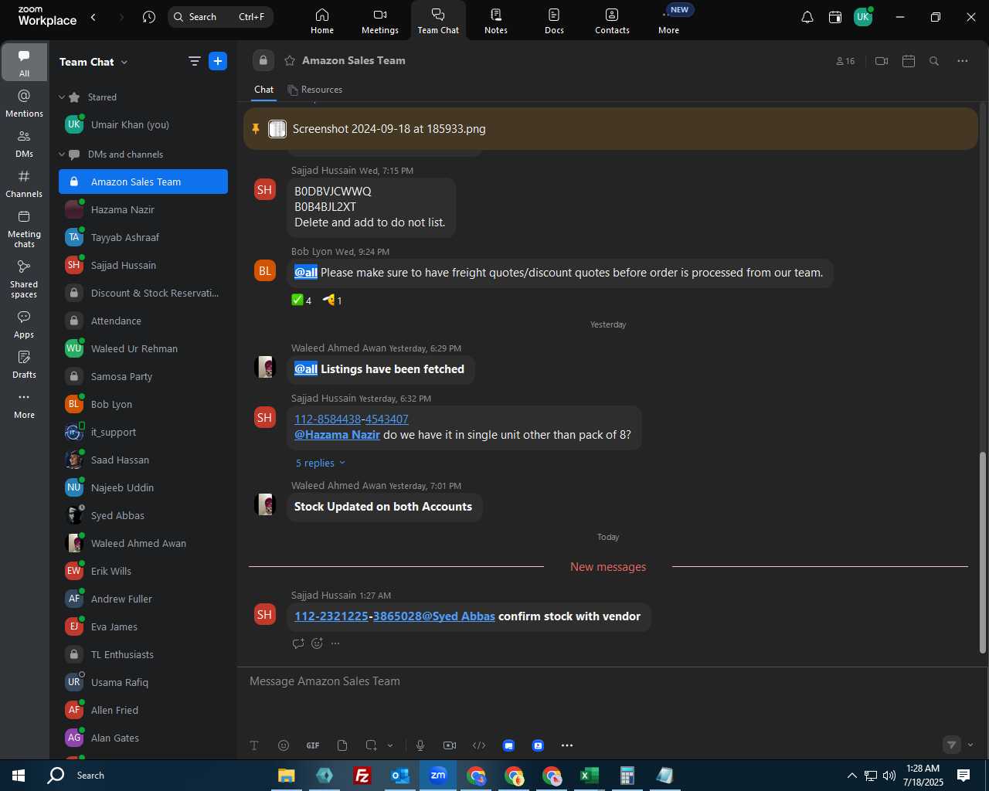This screenshot has width=989, height=791.
Task: Show hidden system tray icons
Action: 851,776
